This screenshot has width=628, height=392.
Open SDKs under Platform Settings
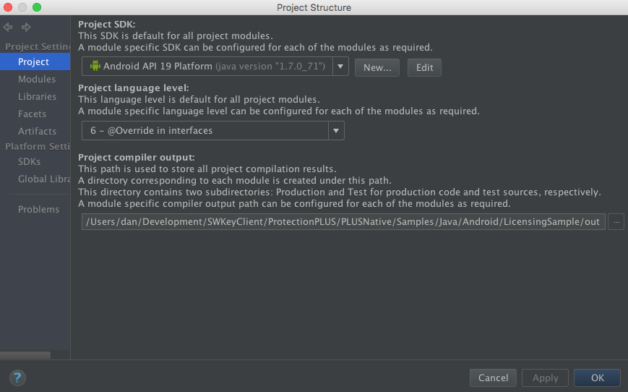[29, 161]
